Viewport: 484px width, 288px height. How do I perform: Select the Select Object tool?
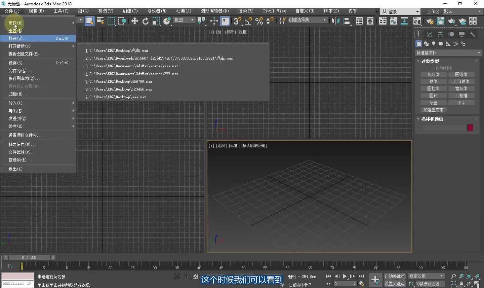89,21
